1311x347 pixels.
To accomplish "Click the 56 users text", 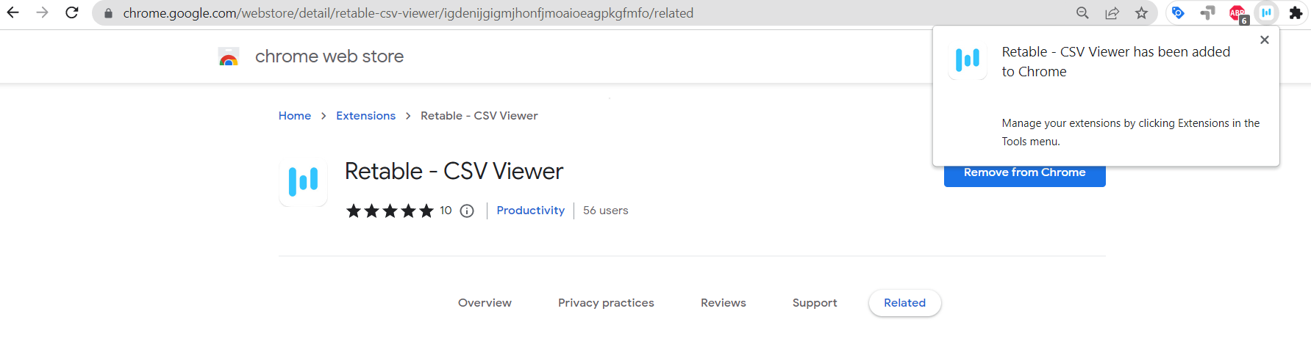I will (606, 211).
